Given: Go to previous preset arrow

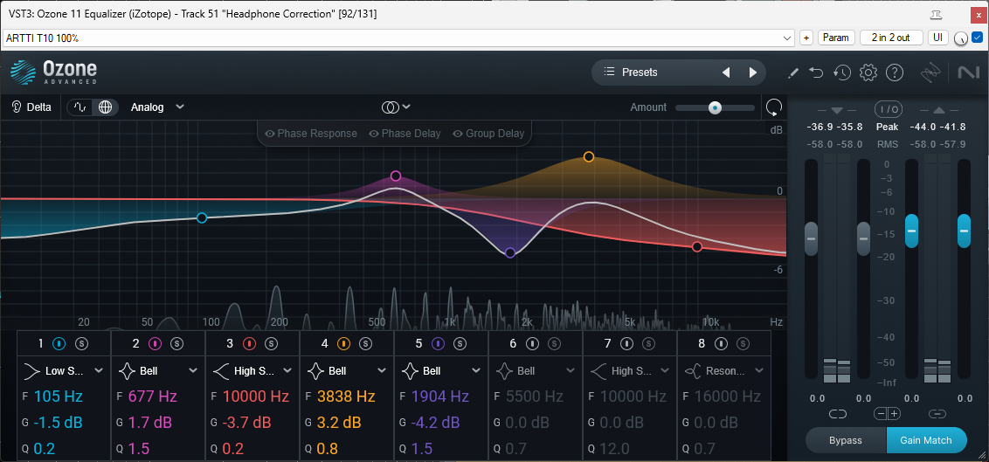Looking at the screenshot, I should [x=726, y=72].
